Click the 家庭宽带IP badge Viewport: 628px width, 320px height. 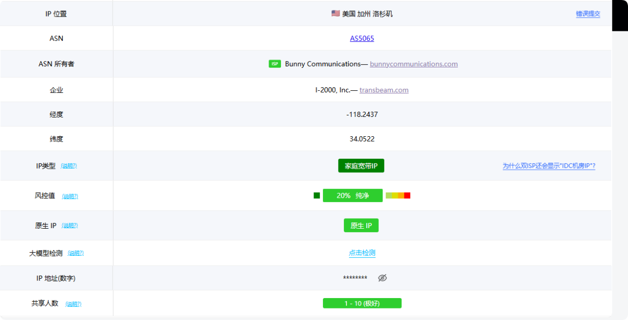coord(361,166)
